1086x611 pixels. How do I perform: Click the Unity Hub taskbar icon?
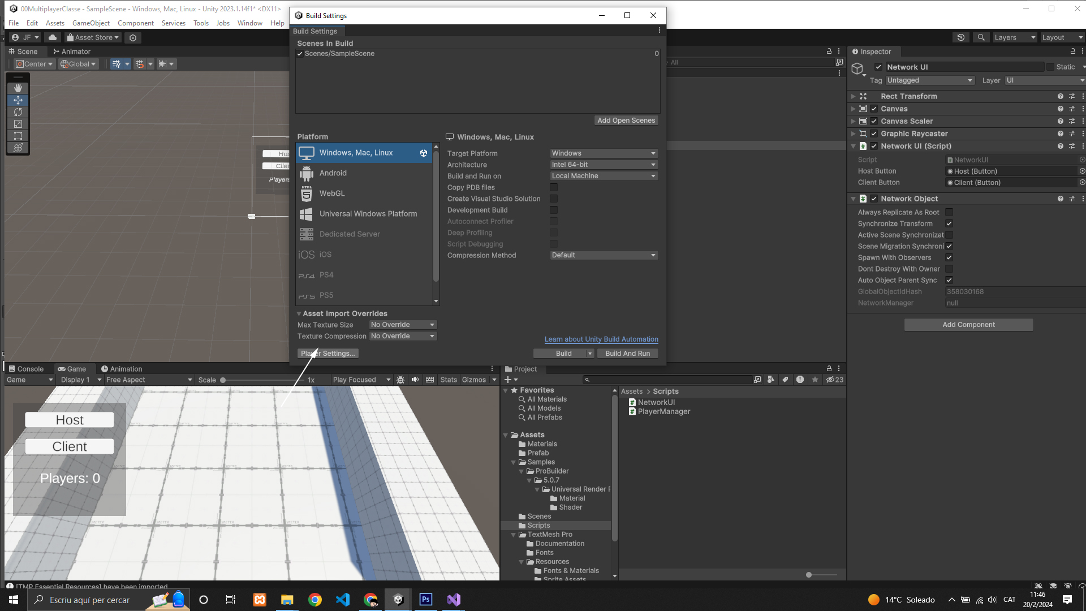[x=398, y=600]
